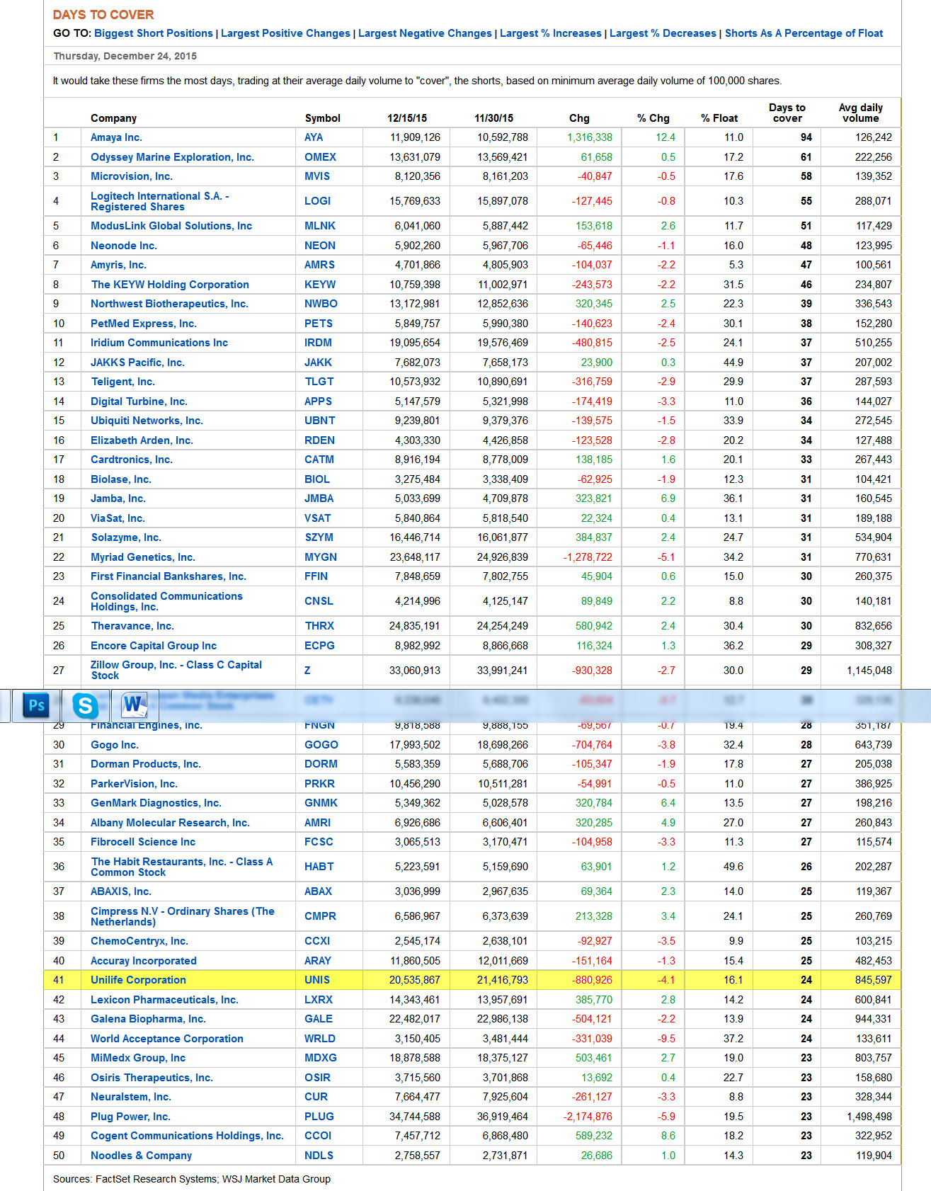Screen dimensions: 931x1191
Task: Open the MDXG symbol link
Action: (321, 1058)
